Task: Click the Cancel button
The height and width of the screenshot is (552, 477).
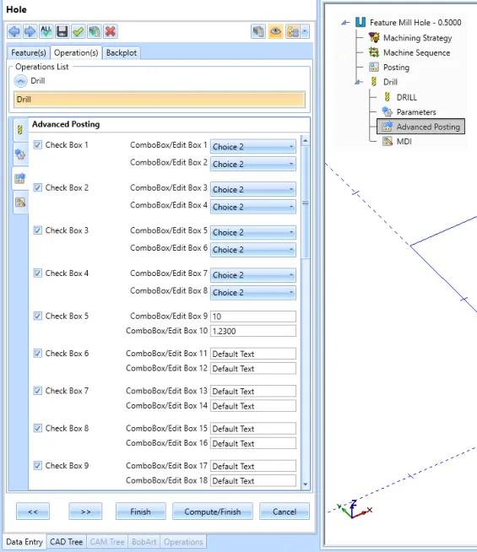Action: click(x=284, y=511)
